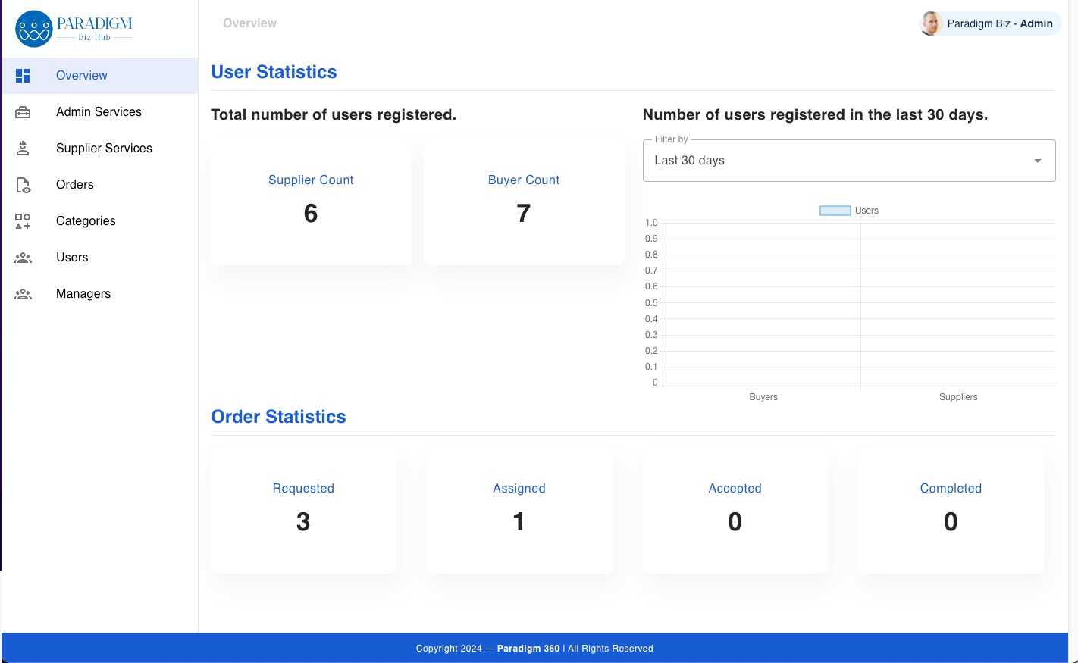Open the Admin Services menu item
Image resolution: width=1078 pixels, height=663 pixels.
(x=99, y=112)
